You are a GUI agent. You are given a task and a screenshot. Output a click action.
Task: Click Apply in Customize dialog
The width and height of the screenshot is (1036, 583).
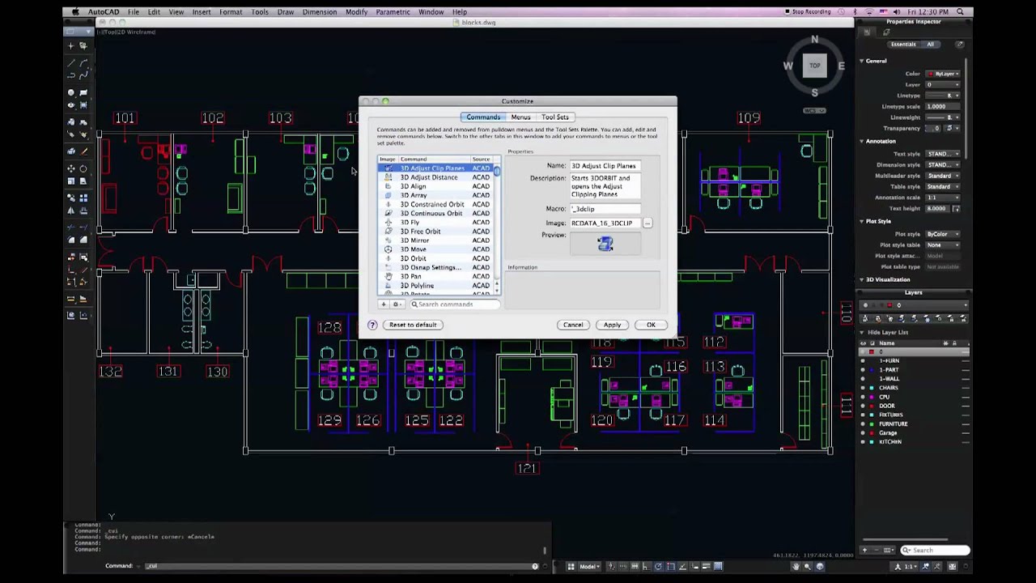click(612, 325)
